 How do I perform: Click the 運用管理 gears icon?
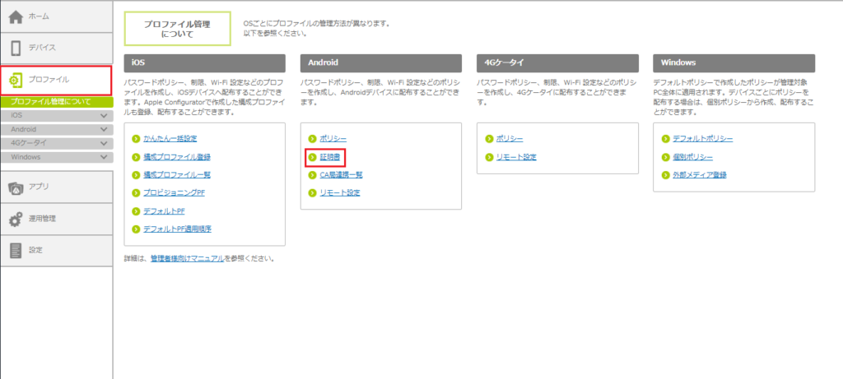16,220
